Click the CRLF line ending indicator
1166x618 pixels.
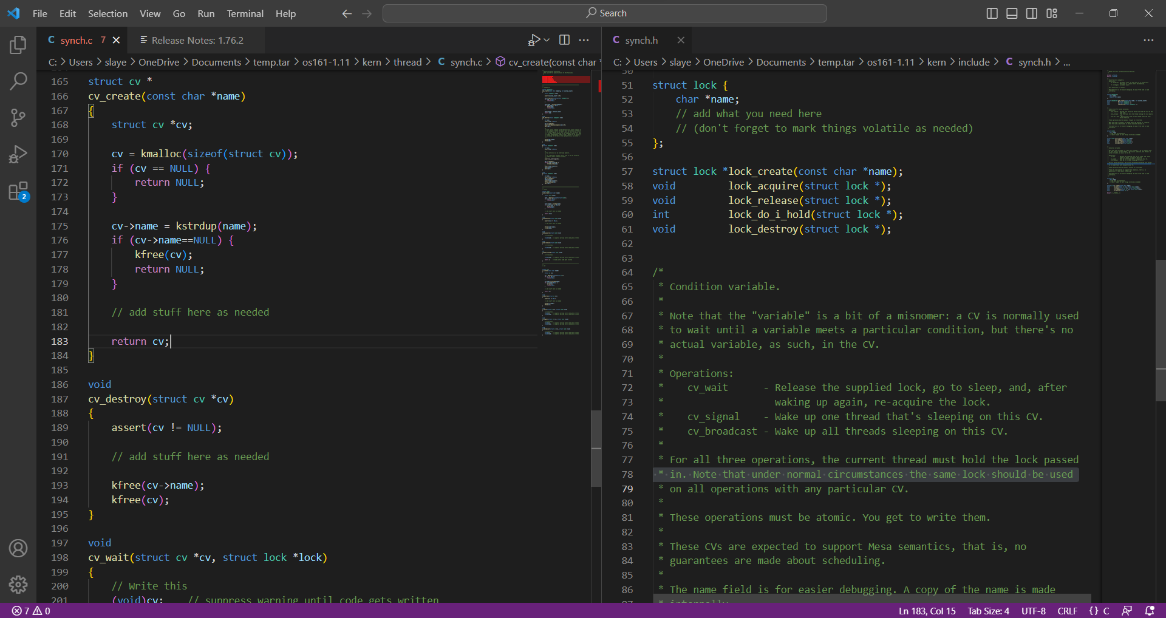1067,611
